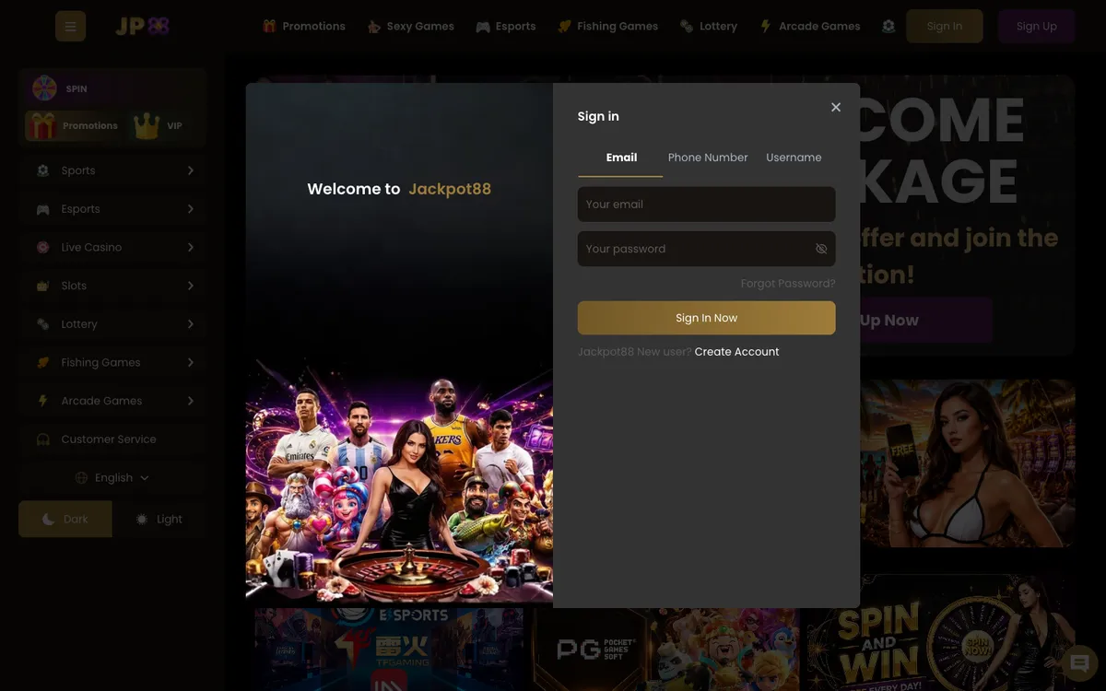1106x691 pixels.
Task: Click the Spin and Win banner thumbnail
Action: click(941, 633)
